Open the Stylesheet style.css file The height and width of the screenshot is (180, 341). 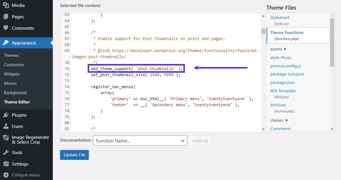279,17
